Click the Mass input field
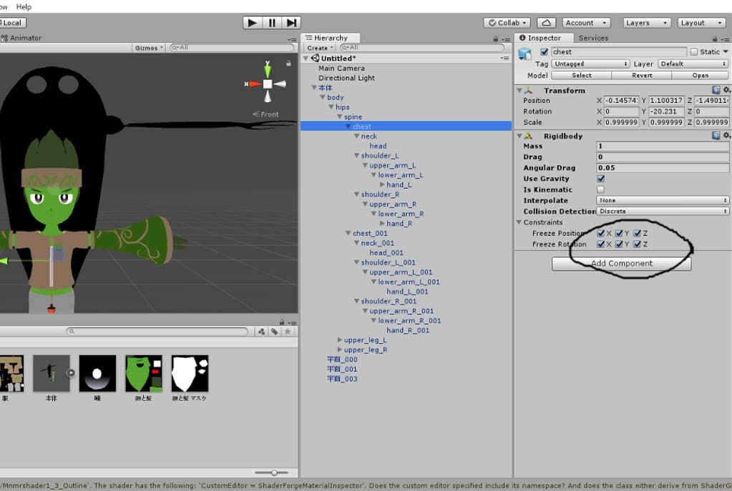Viewport: 732px width, 491px height. point(663,147)
